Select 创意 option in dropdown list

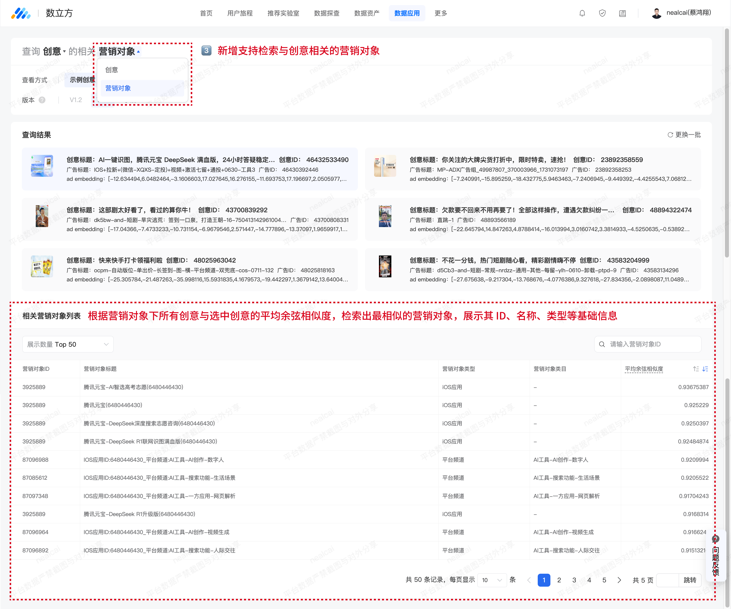(112, 70)
